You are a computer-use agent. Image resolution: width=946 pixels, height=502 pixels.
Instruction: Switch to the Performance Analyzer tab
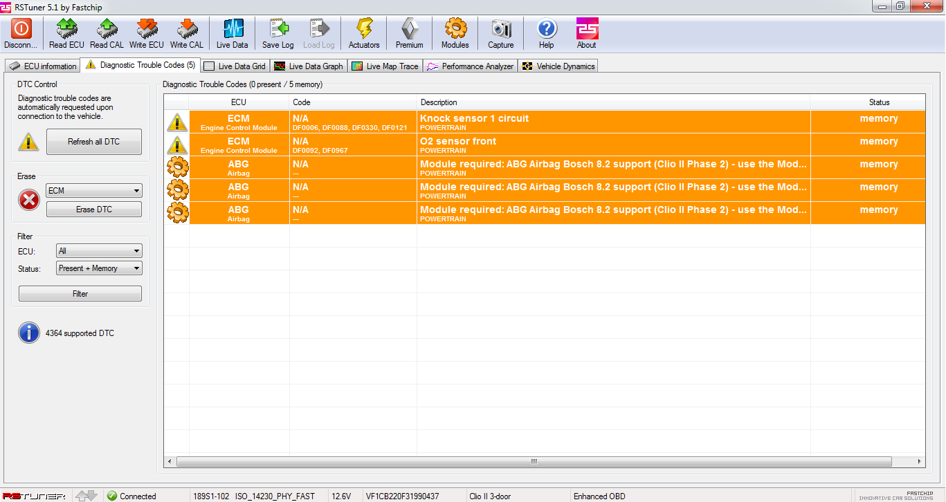[x=471, y=66]
